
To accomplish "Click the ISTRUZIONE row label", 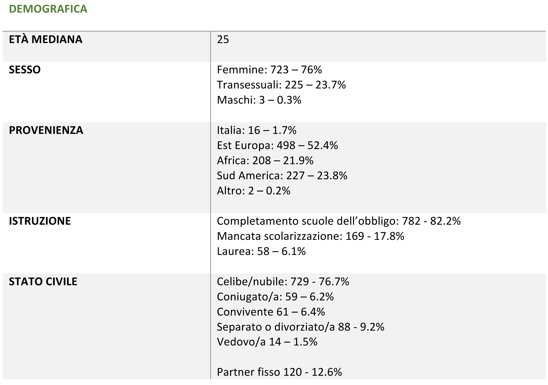I will pos(40,221).
